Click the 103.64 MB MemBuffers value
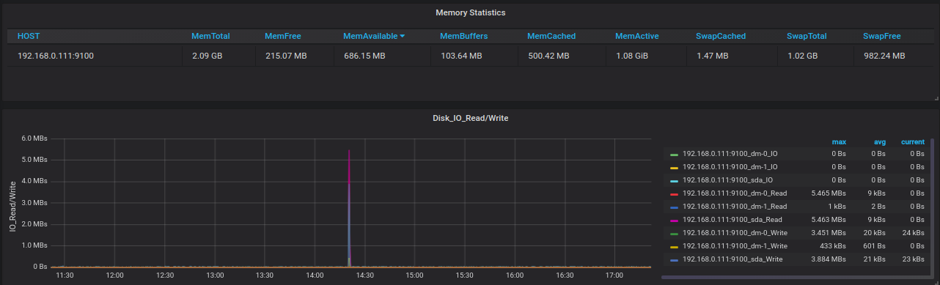940x285 pixels. click(x=461, y=56)
